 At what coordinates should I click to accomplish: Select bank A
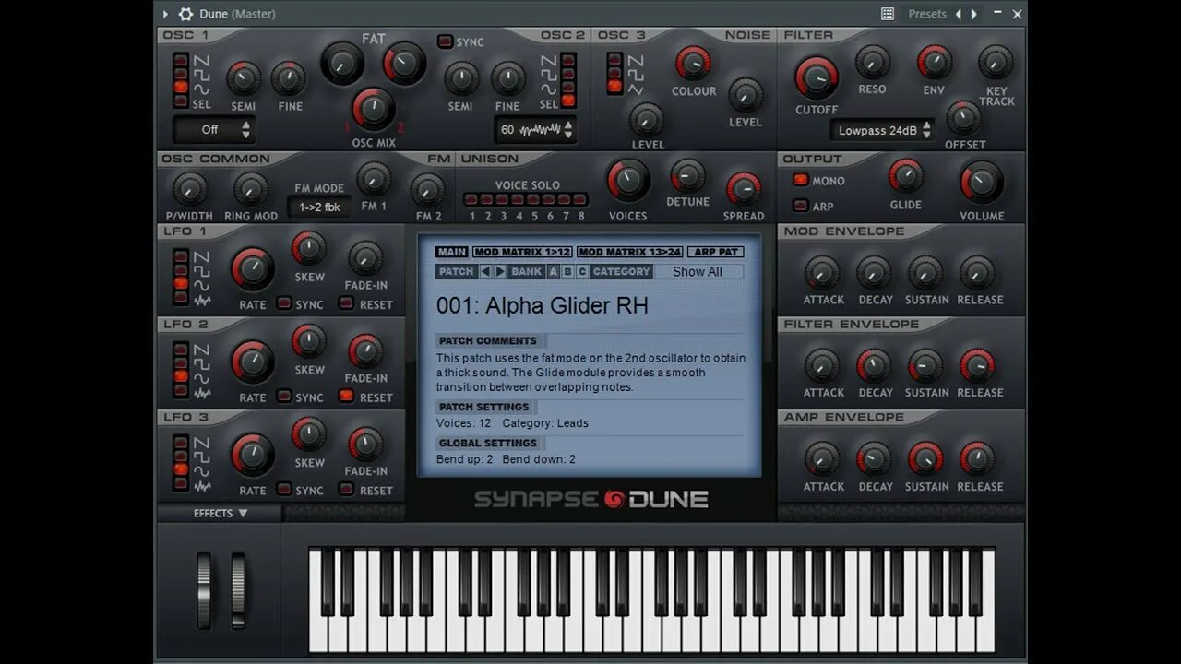point(554,272)
